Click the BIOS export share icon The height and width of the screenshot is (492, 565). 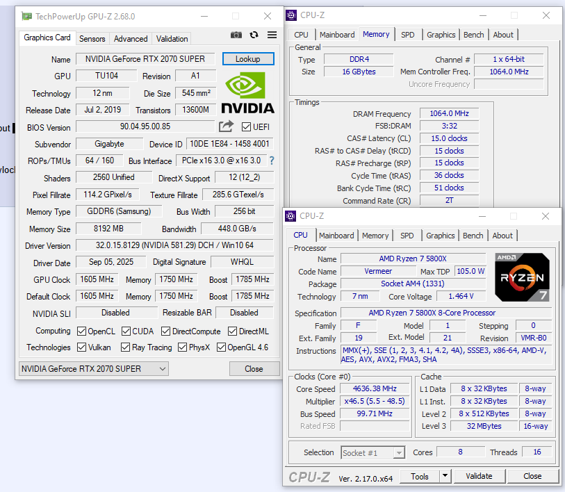coord(227,126)
